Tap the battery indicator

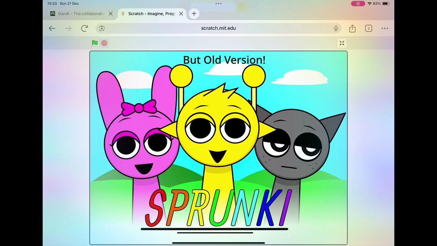pos(386,3)
